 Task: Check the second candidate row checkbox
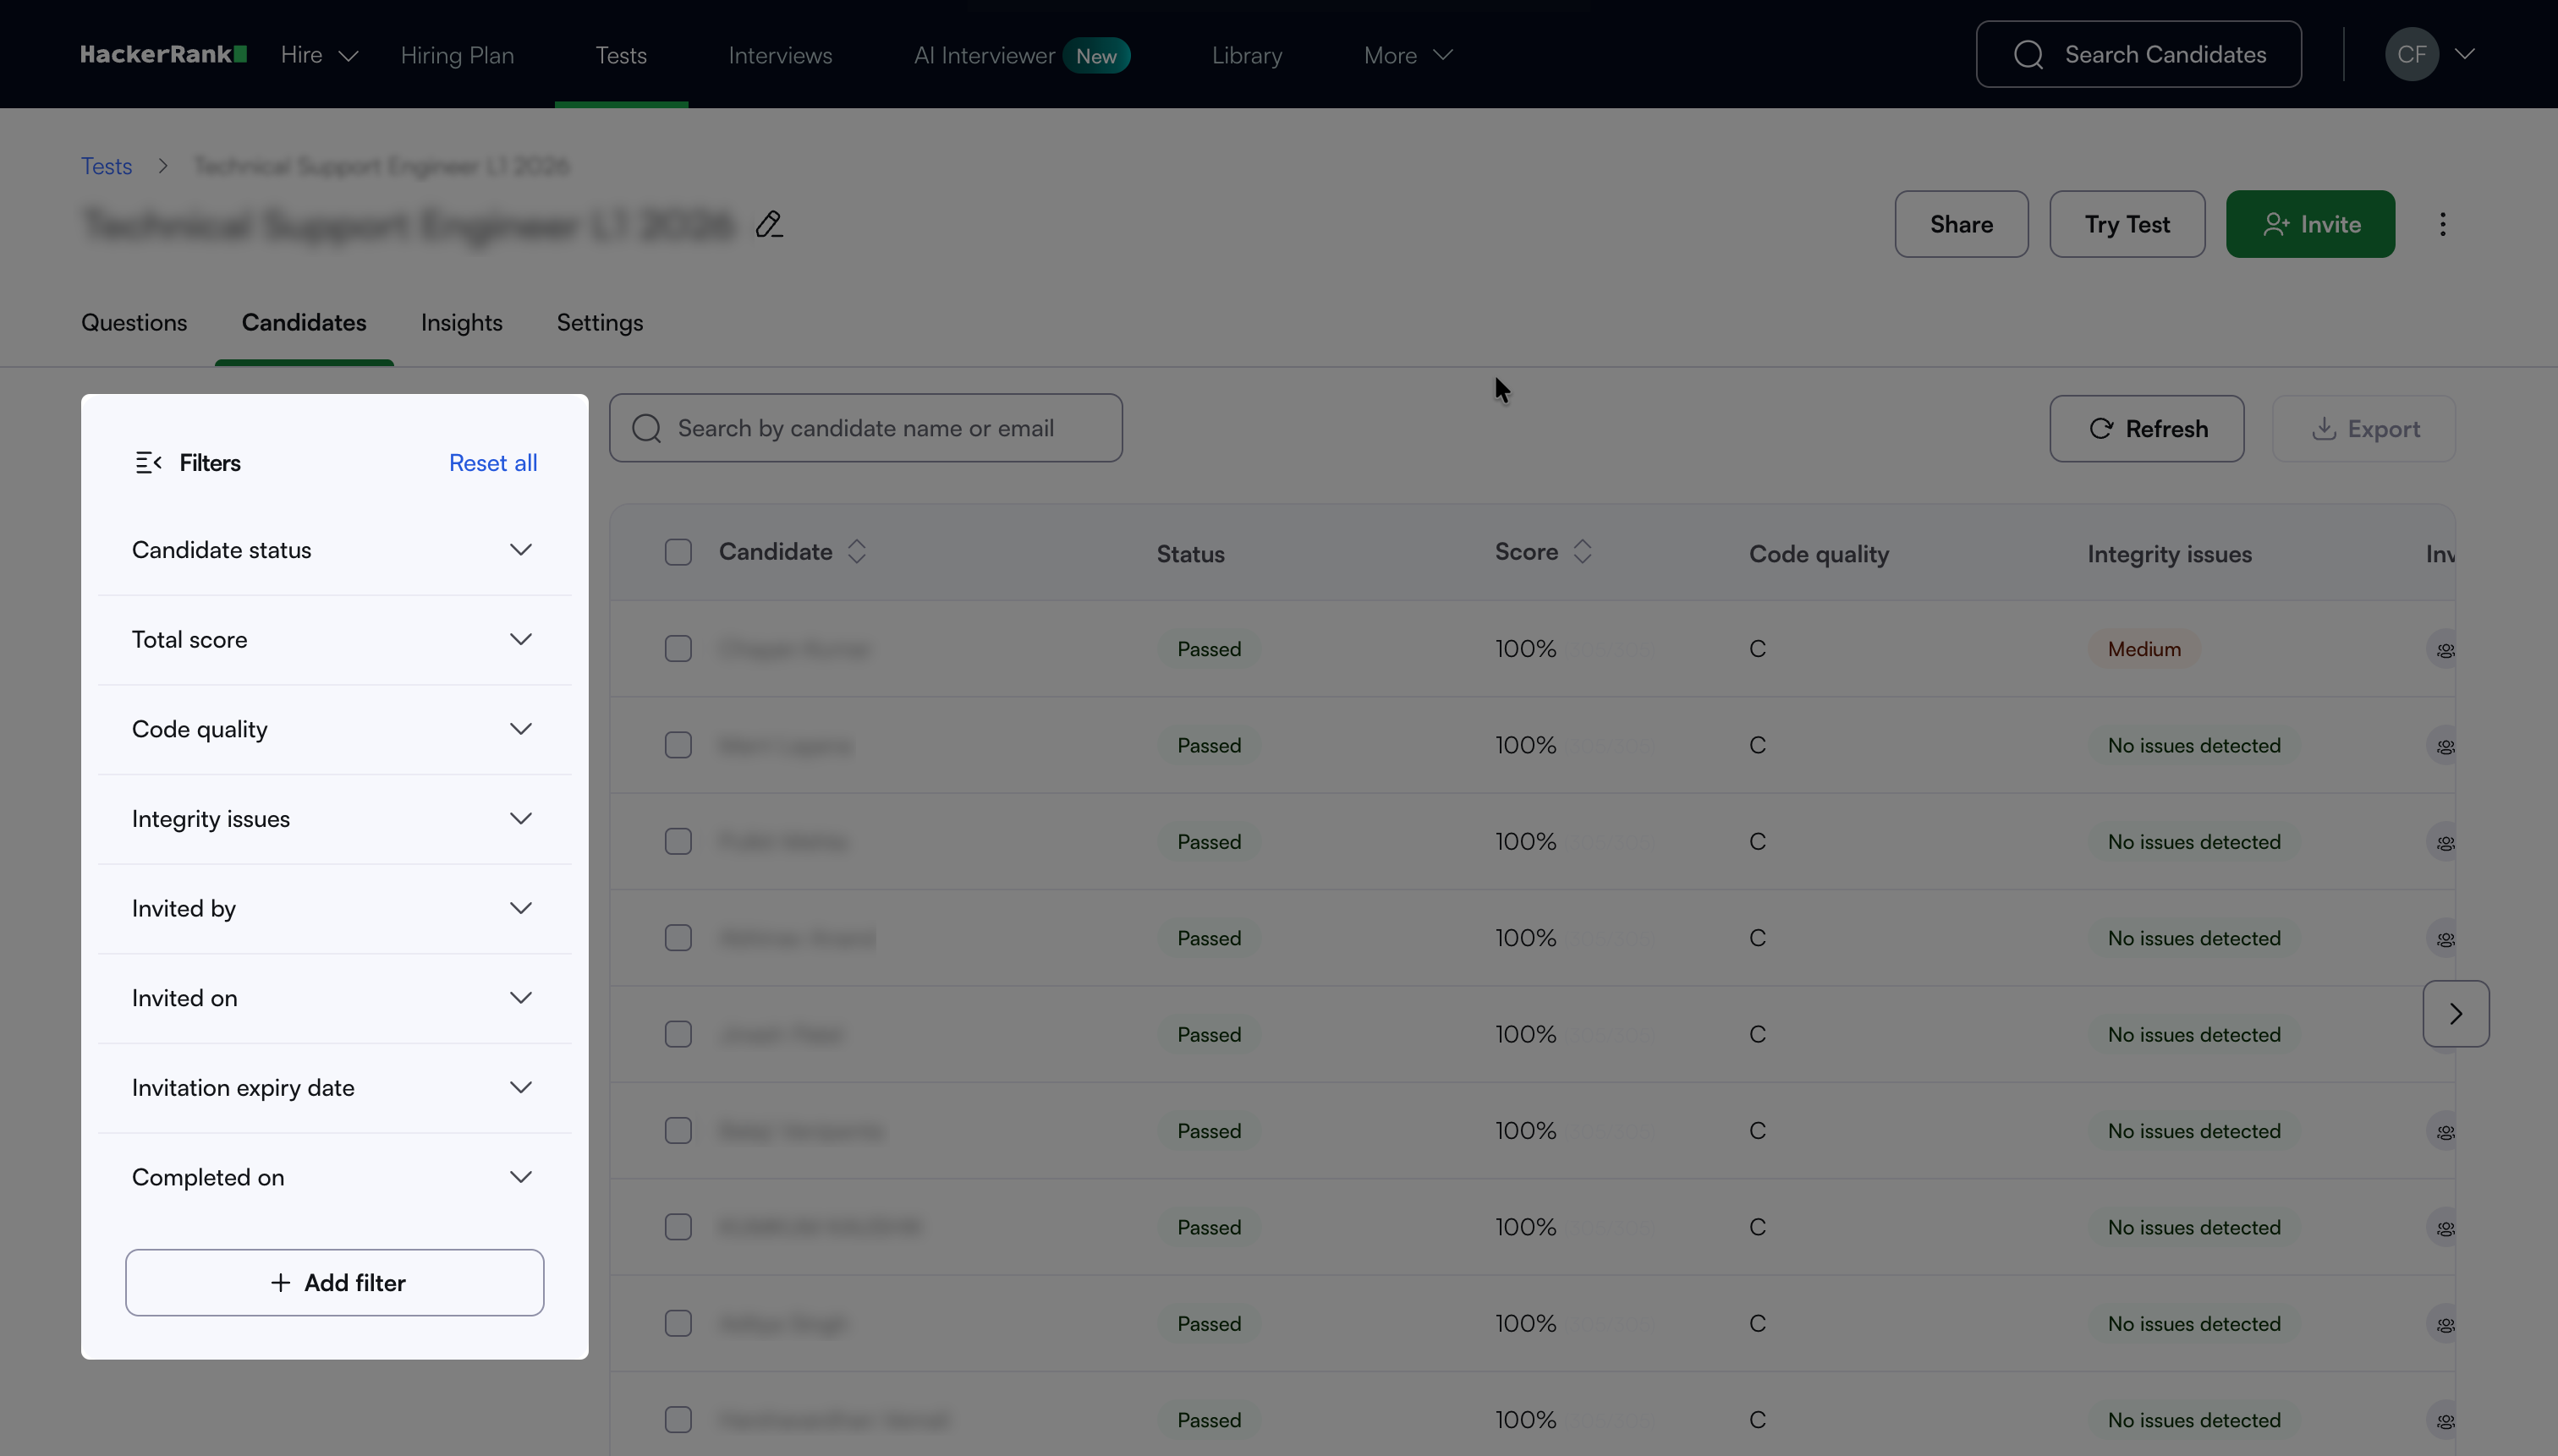[x=678, y=745]
